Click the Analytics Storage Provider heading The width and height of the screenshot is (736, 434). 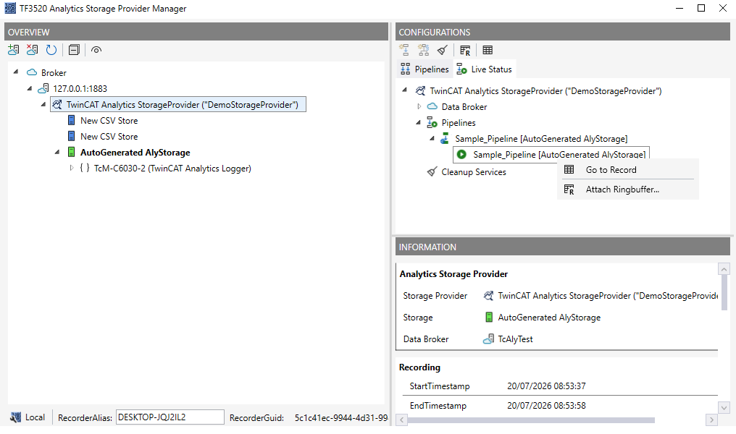pos(453,274)
